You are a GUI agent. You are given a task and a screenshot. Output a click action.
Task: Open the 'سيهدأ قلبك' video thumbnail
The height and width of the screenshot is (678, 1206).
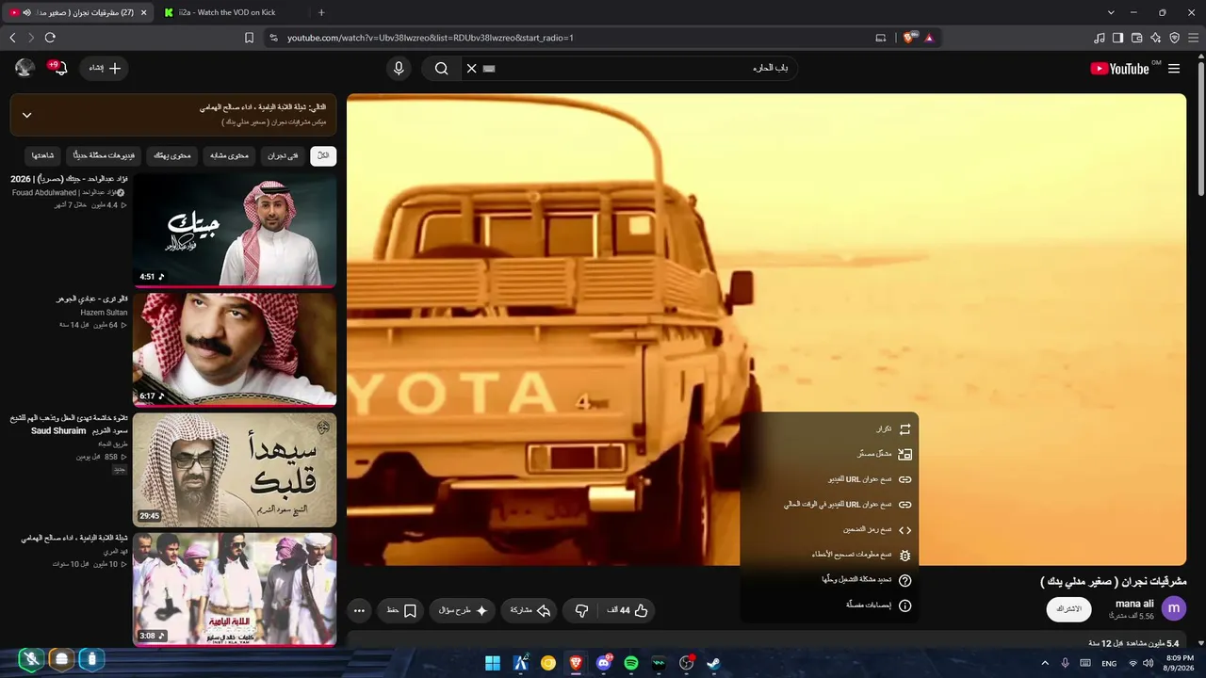point(235,469)
